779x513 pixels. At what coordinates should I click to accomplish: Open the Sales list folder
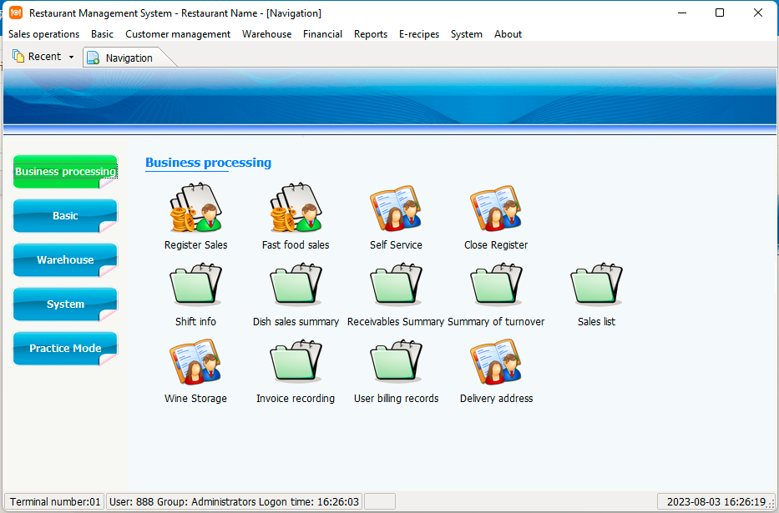pos(596,284)
